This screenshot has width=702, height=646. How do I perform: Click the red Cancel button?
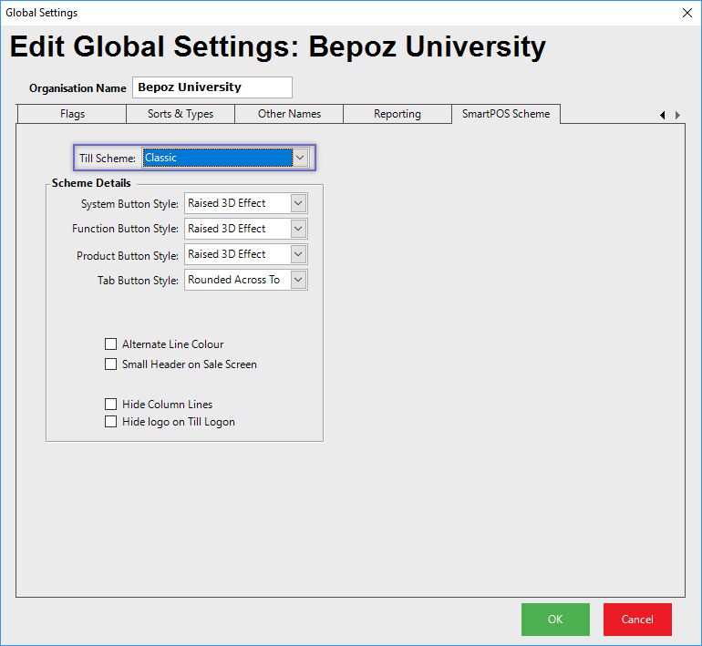[637, 620]
